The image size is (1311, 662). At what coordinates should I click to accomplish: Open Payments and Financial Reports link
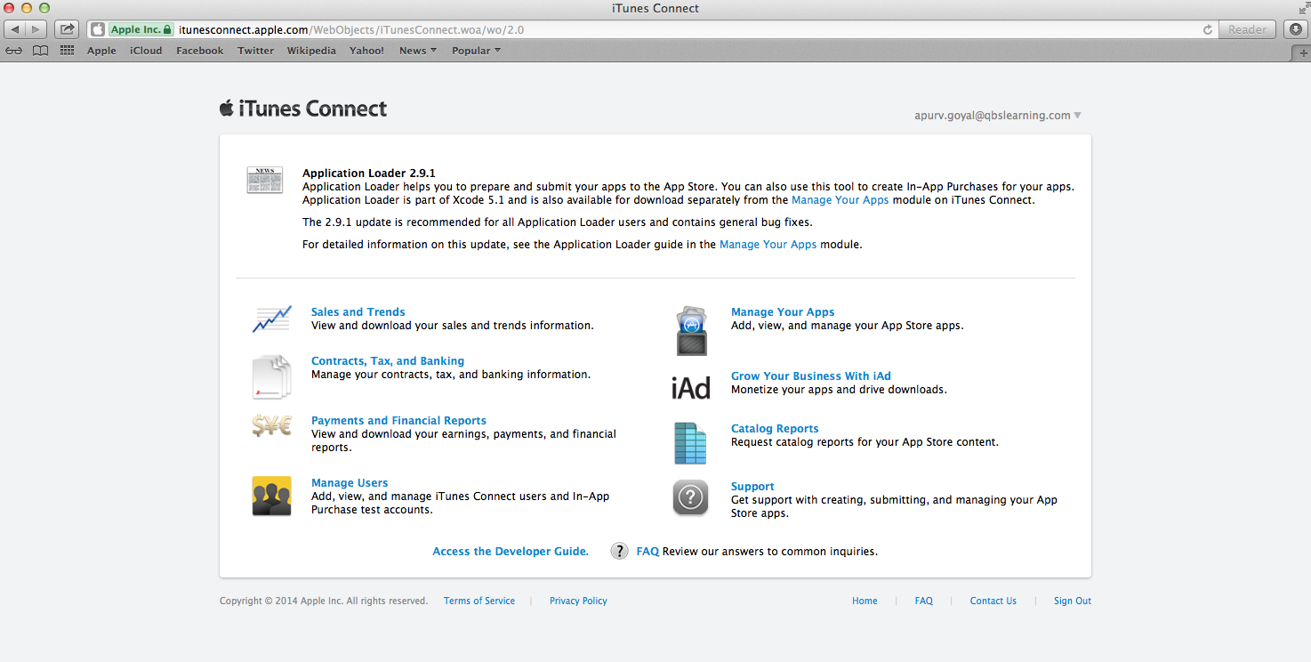coord(398,421)
